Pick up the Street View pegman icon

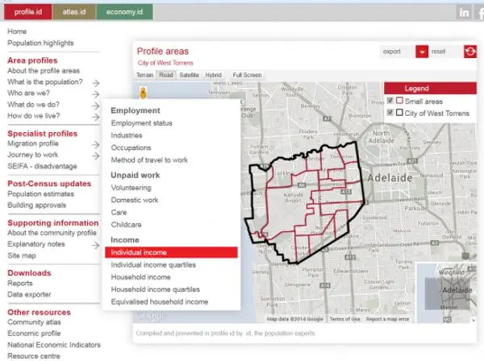pyautogui.click(x=143, y=93)
